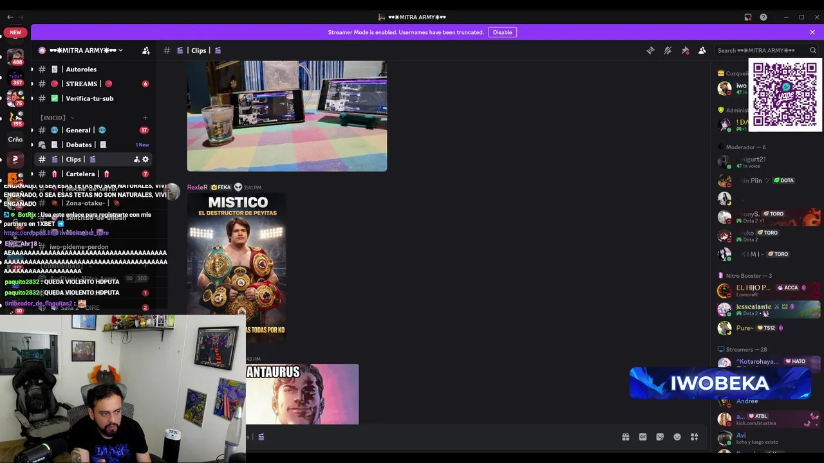Open the Debates forum channel
824x463 pixels.
coord(90,145)
